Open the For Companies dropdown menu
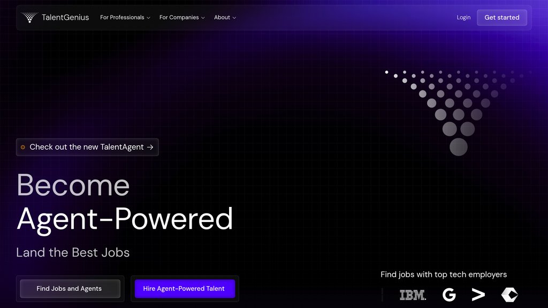The width and height of the screenshot is (548, 308). click(182, 18)
